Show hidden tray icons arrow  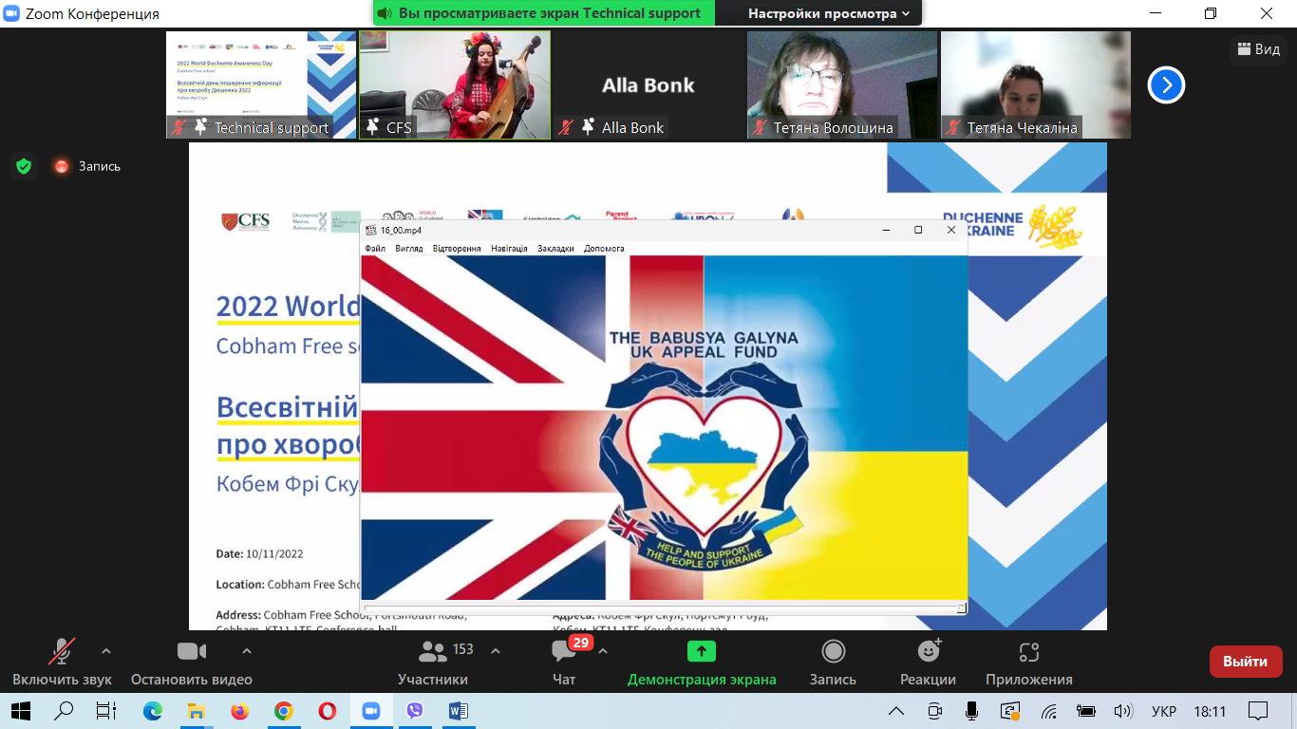click(895, 711)
